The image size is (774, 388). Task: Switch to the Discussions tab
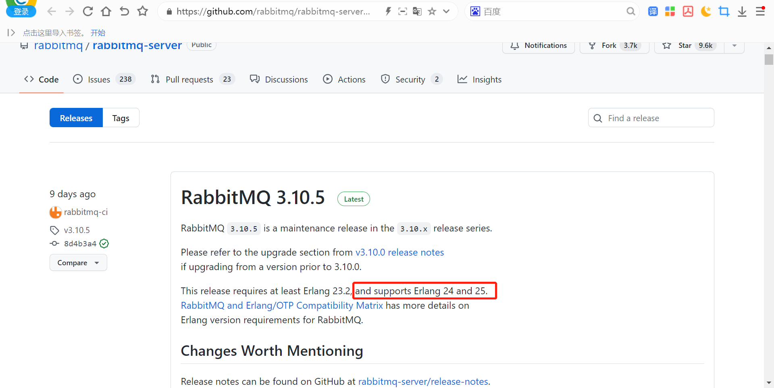279,79
